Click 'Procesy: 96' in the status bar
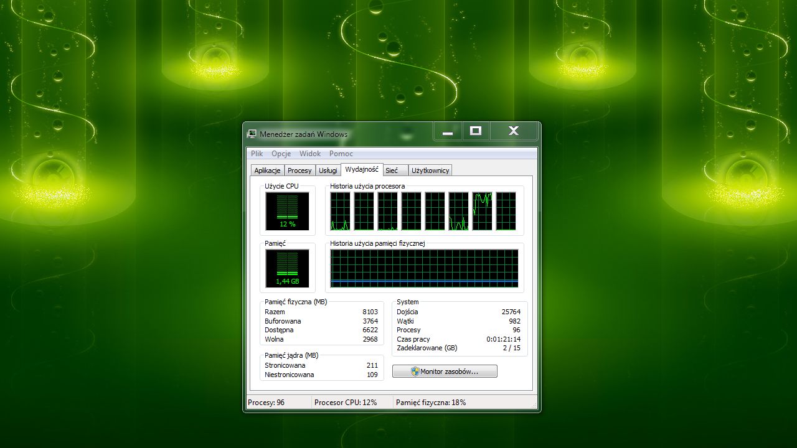 pyautogui.click(x=266, y=403)
